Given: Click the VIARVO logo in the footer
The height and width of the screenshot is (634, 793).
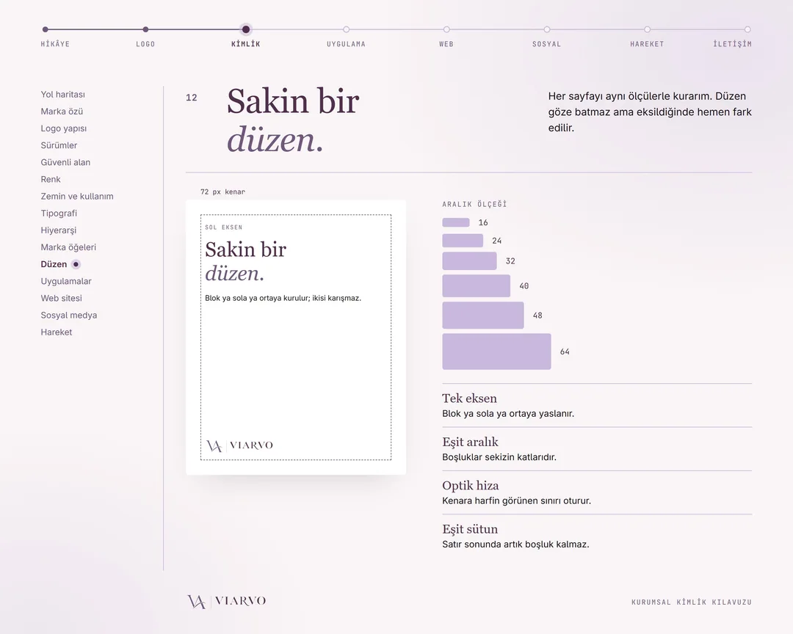Looking at the screenshot, I should pyautogui.click(x=227, y=601).
